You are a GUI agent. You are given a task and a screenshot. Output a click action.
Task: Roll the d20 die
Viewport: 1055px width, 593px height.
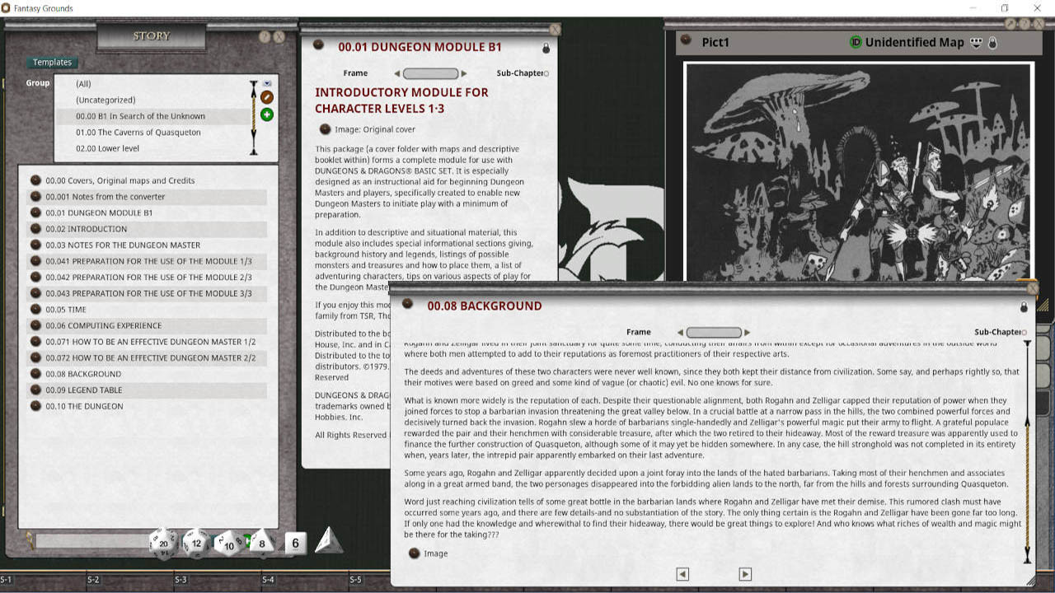tap(163, 543)
